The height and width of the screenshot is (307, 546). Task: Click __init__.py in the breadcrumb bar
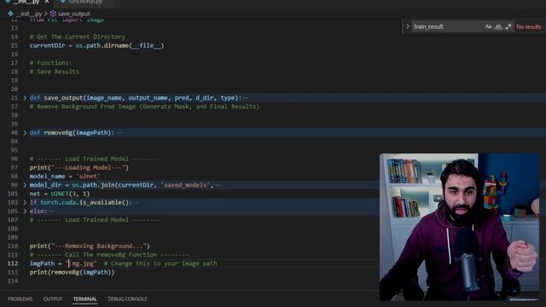pos(29,14)
